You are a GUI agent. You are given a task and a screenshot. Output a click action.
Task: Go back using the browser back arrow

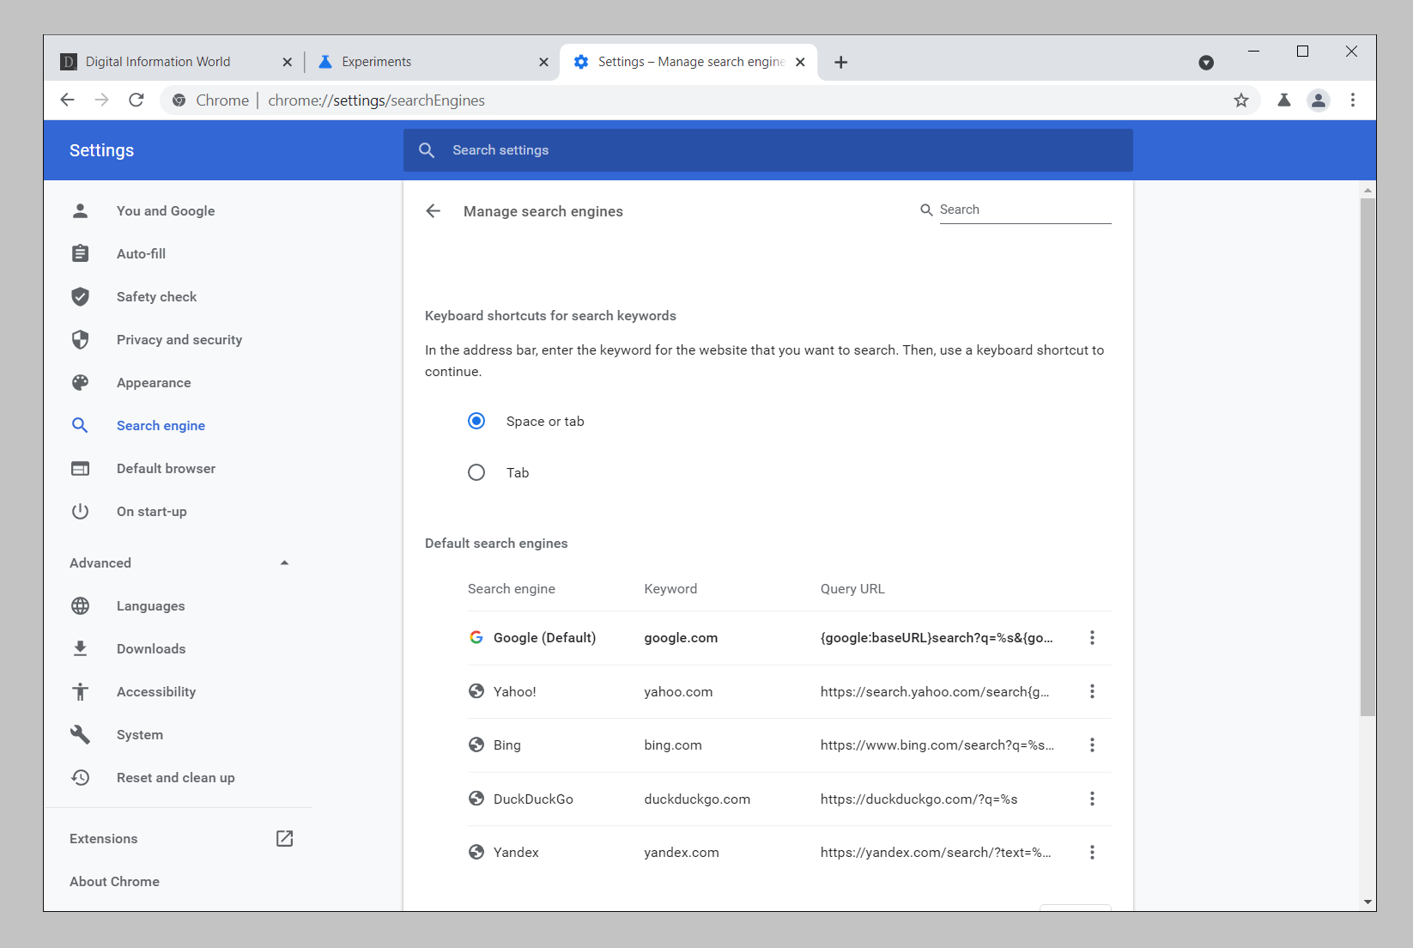[x=68, y=100]
